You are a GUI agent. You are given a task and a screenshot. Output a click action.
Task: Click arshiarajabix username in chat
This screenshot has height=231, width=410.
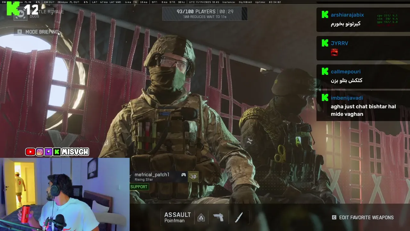tap(347, 15)
